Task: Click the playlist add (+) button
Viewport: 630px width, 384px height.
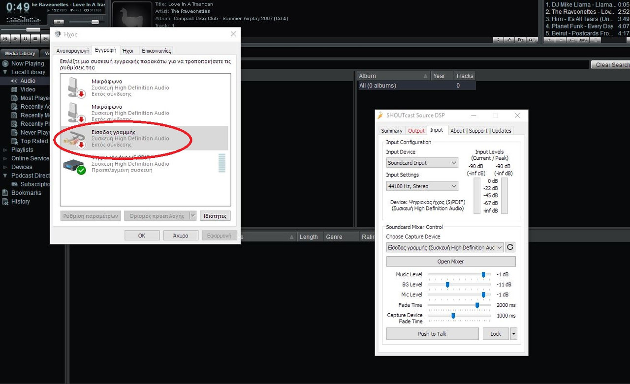Action: tap(550, 40)
